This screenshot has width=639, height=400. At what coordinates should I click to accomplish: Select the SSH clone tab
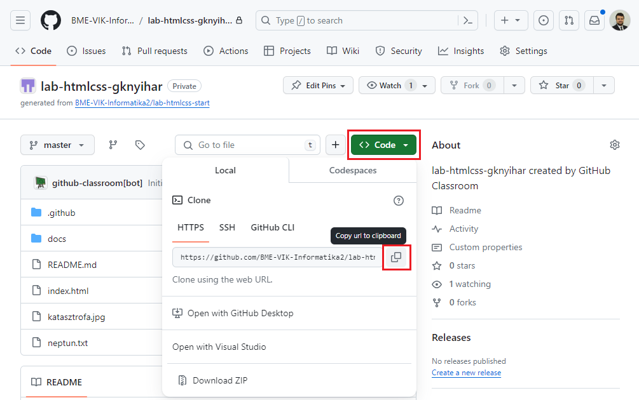[227, 227]
